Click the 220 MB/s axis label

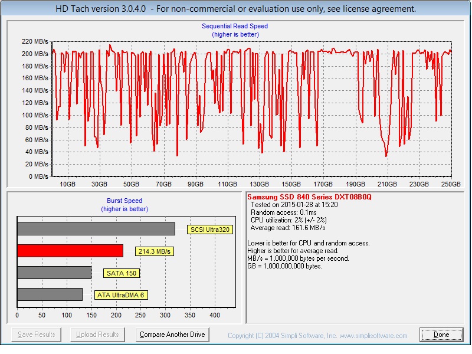35,41
